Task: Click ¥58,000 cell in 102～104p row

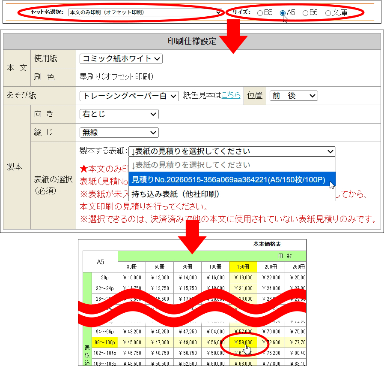Action: click(x=215, y=353)
